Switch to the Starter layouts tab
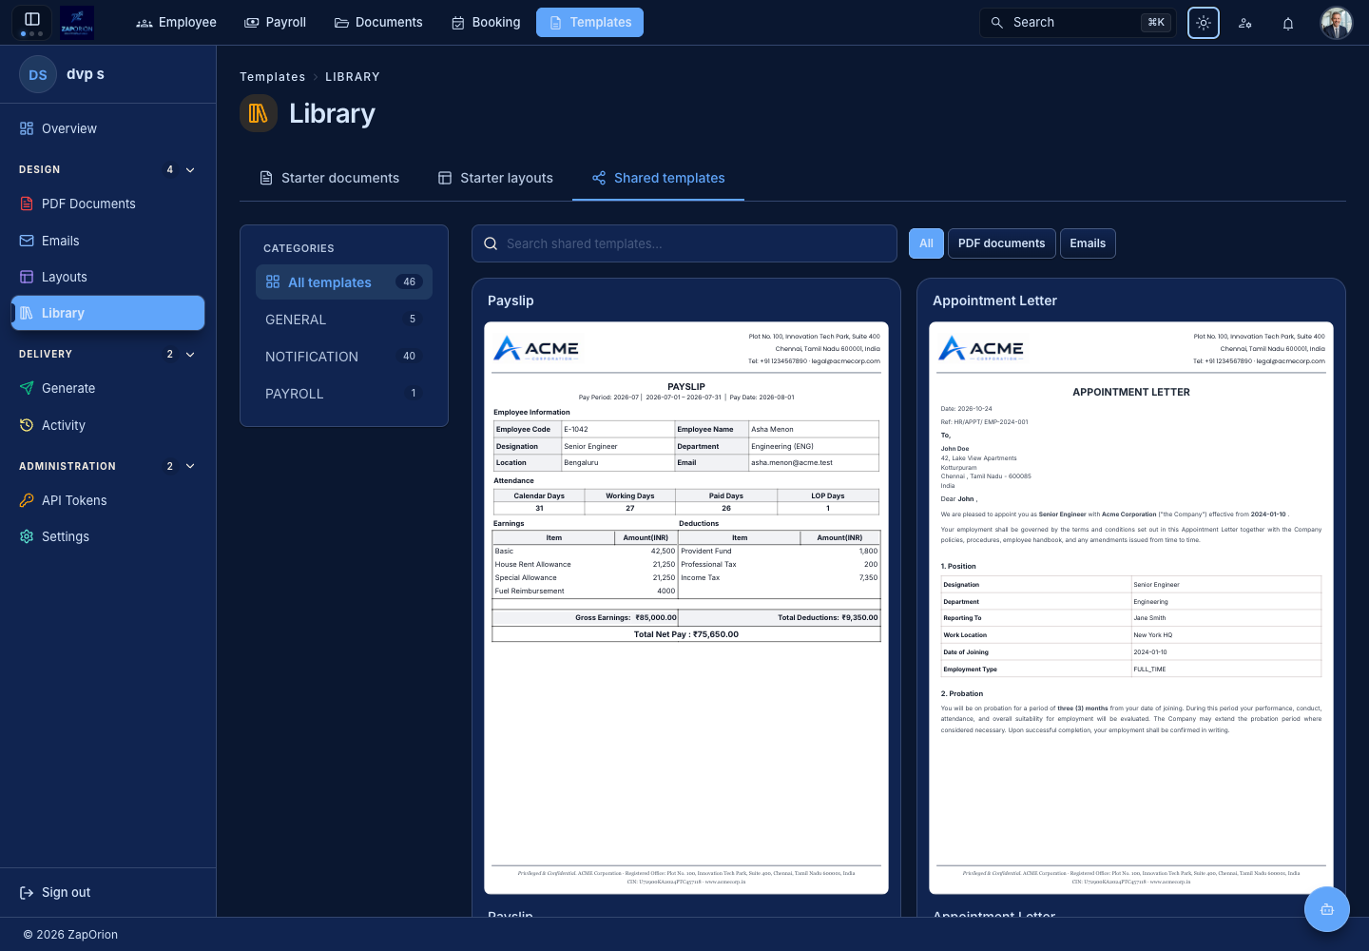Screen dimensions: 1369x951 click(495, 178)
